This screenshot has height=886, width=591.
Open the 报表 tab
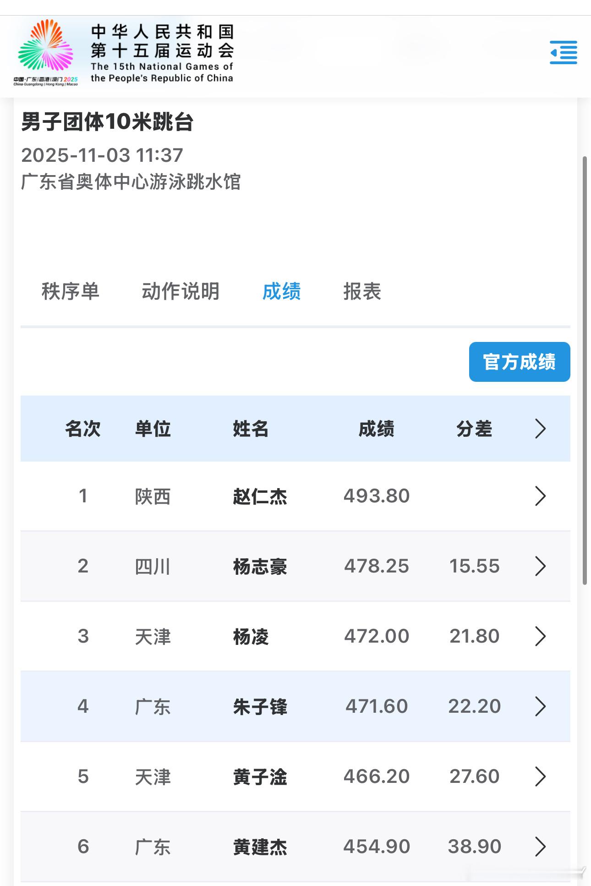[x=362, y=292]
